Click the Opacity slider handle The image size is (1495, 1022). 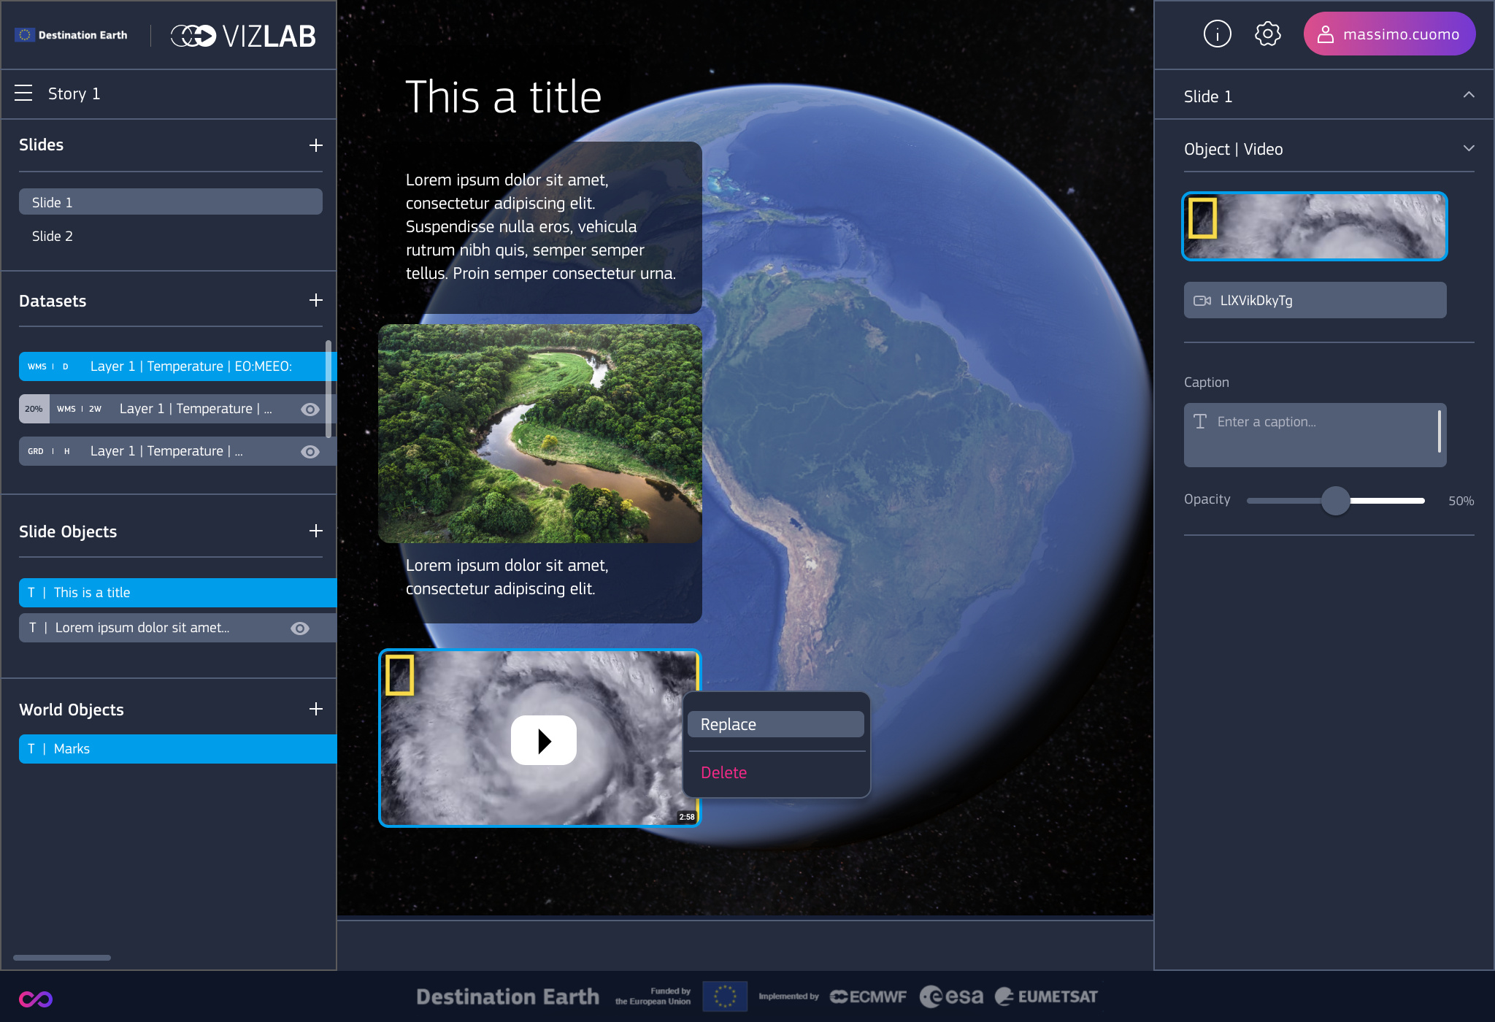(1335, 501)
